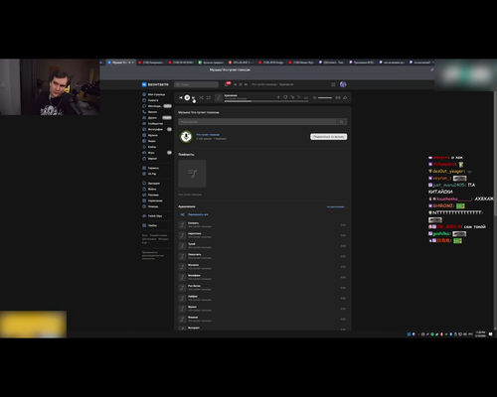This screenshot has width=497, height=397.
Task: Click the track progress bar in the player
Action: (x=266, y=101)
